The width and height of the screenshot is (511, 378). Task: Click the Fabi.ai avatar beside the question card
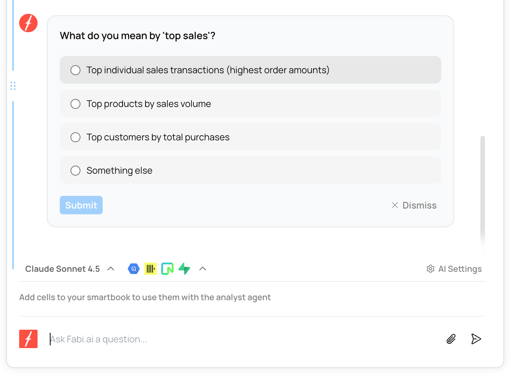pos(28,23)
